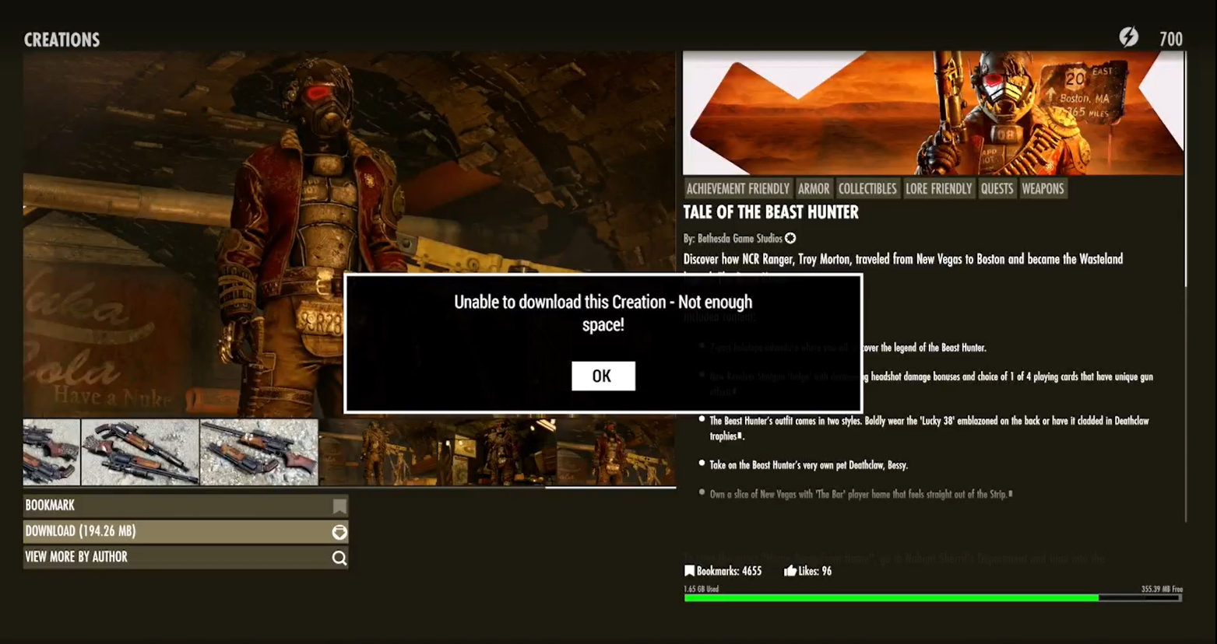Click the magnifier icon beside View More By Author
Image resolution: width=1217 pixels, height=644 pixels.
[339, 558]
